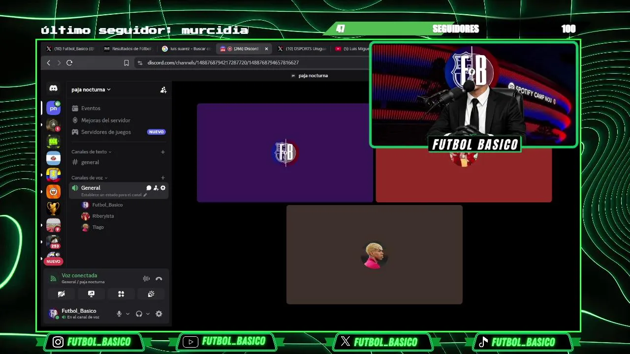Click the noise suppression waveform icon
This screenshot has width=630, height=354.
146,279
